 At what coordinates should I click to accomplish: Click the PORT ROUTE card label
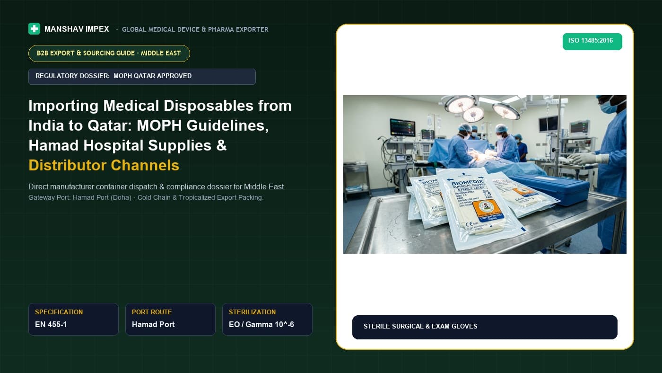[x=152, y=312]
